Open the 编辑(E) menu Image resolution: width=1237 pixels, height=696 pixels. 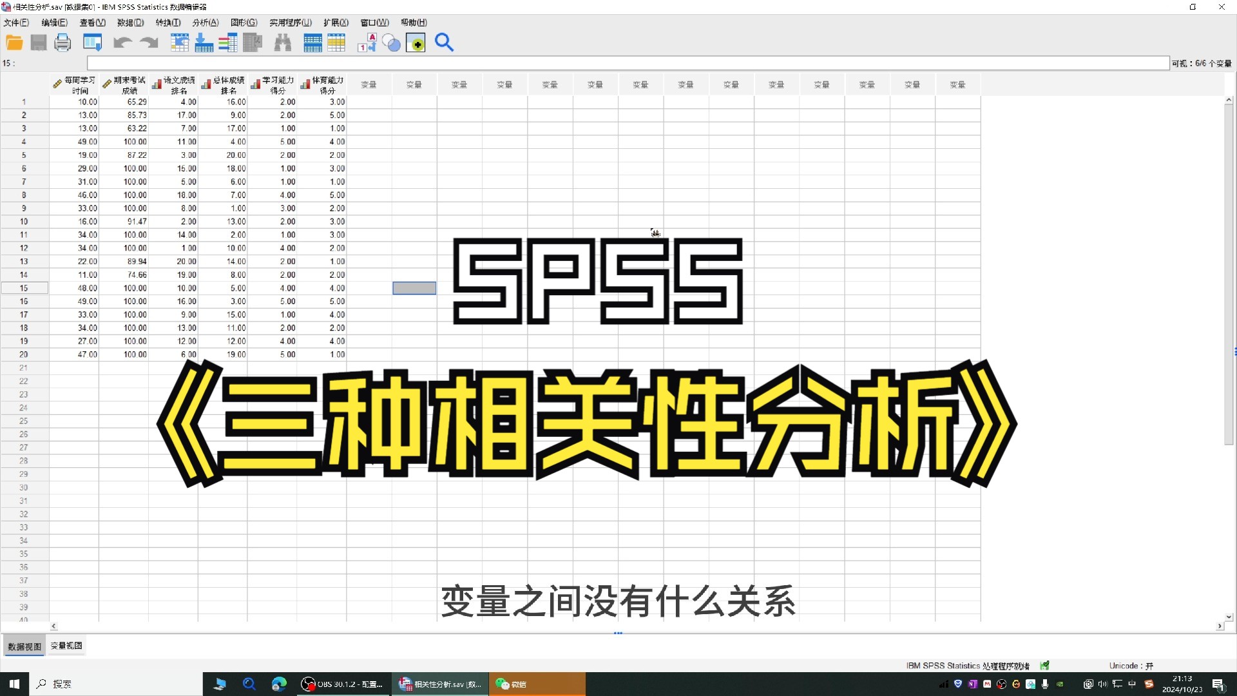tap(54, 23)
